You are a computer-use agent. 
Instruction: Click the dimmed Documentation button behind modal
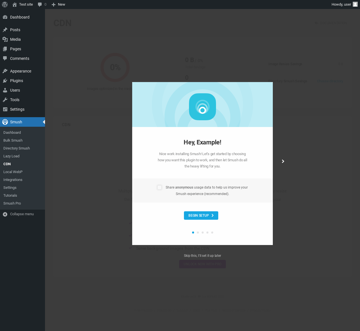click(331, 23)
